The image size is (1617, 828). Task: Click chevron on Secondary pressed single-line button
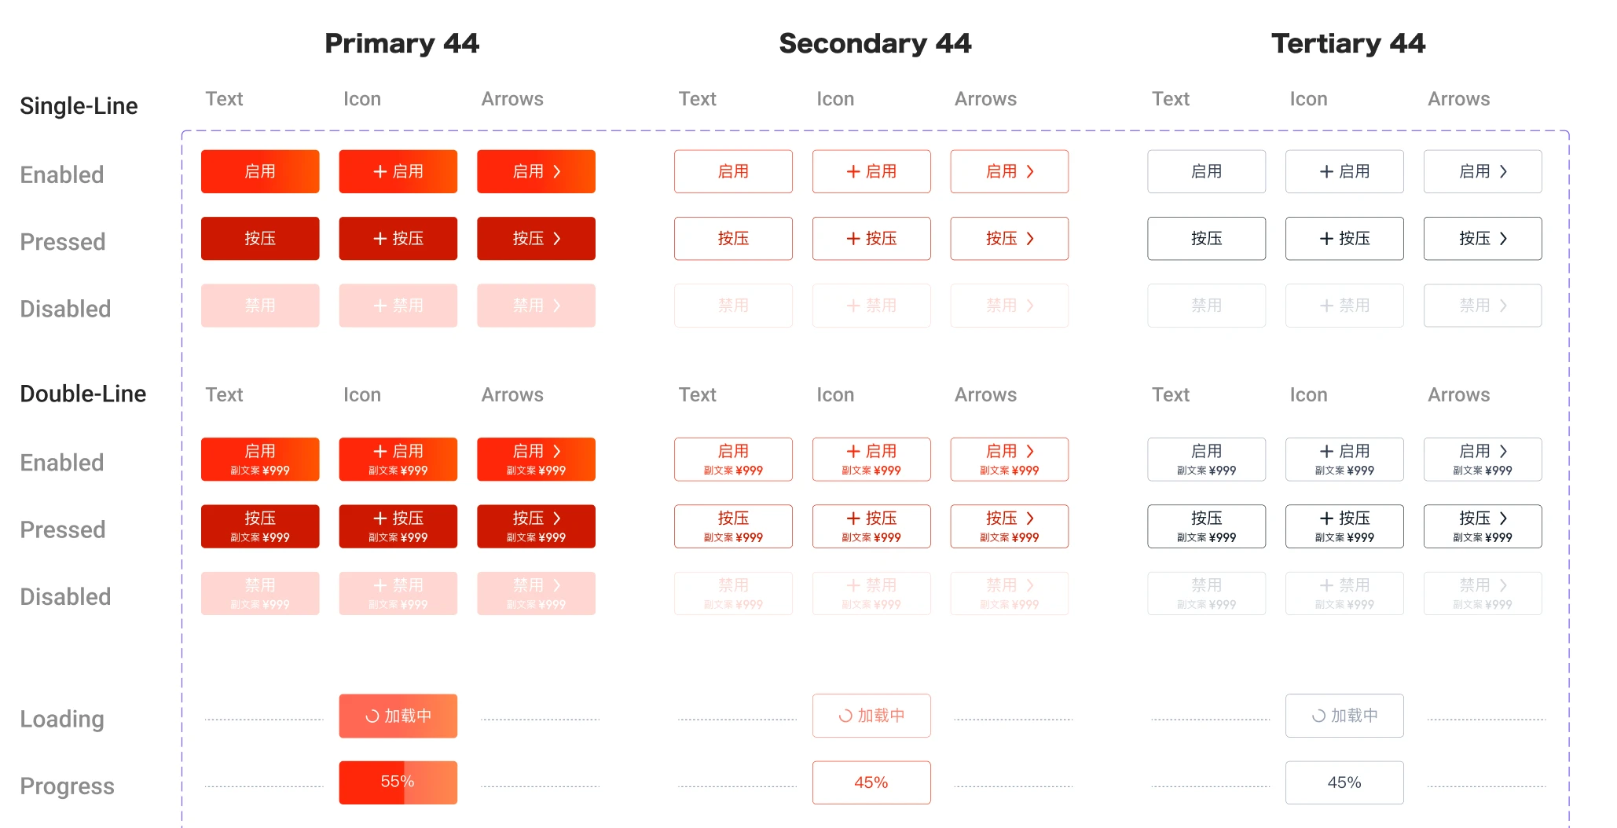pos(1030,238)
